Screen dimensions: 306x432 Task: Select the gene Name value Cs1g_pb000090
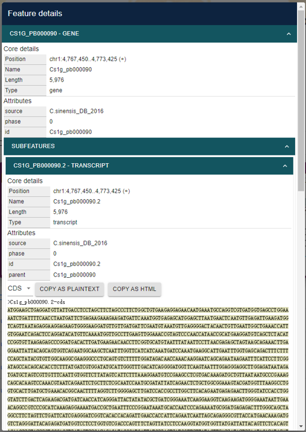pyautogui.click(x=71, y=70)
